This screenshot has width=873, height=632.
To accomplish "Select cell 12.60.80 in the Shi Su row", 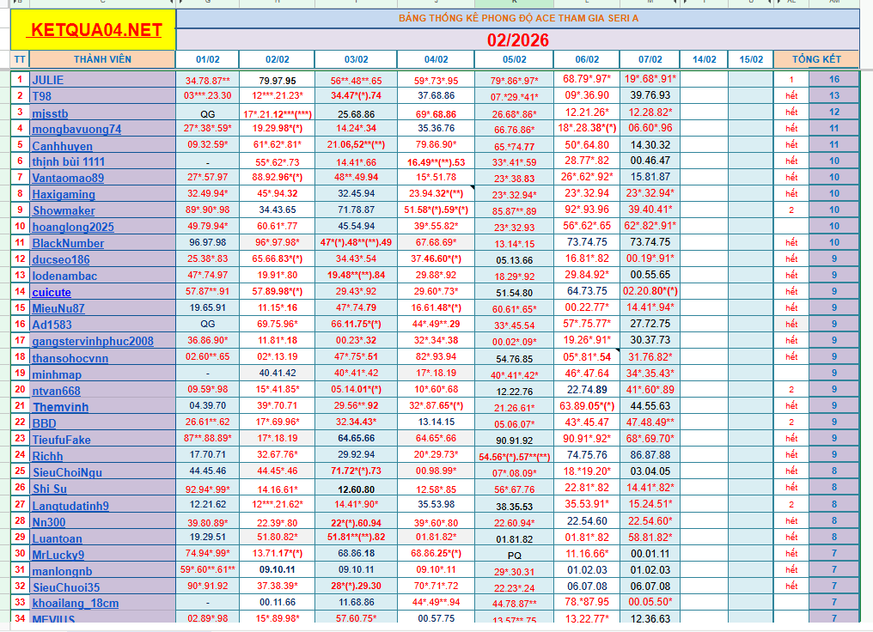I will click(x=356, y=489).
